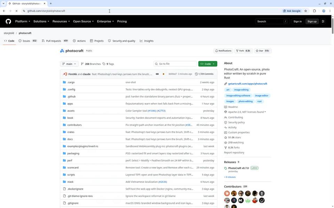Viewport: 334px width, 208px height.
Task: Open the crates folder
Action: pyautogui.click(x=71, y=132)
